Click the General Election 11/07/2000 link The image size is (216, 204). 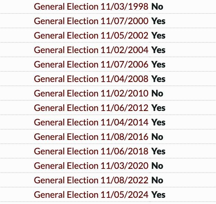point(91,21)
